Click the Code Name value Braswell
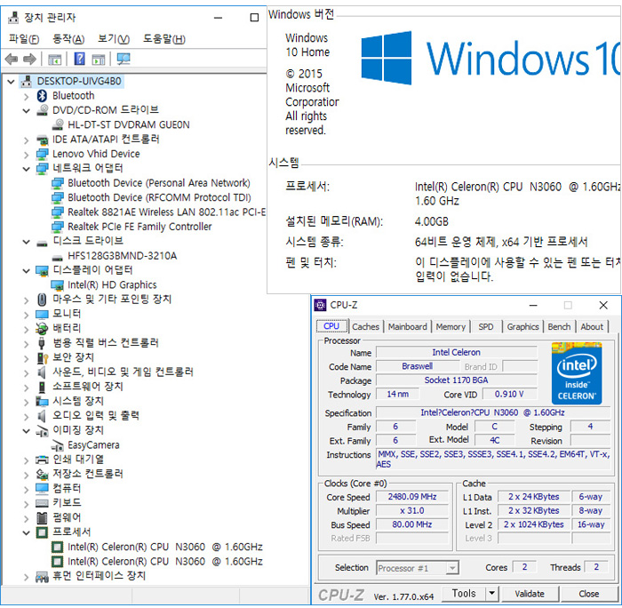 pyautogui.click(x=417, y=366)
